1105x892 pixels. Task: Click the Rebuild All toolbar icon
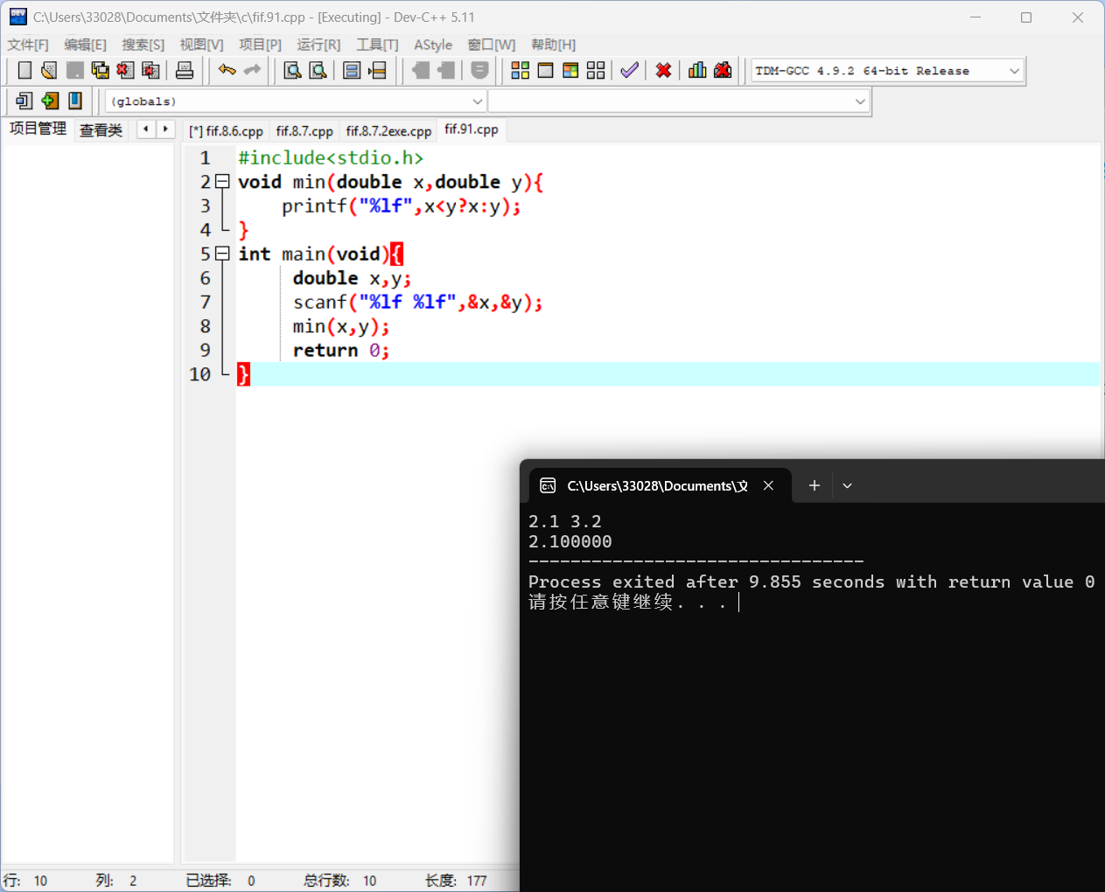click(596, 70)
